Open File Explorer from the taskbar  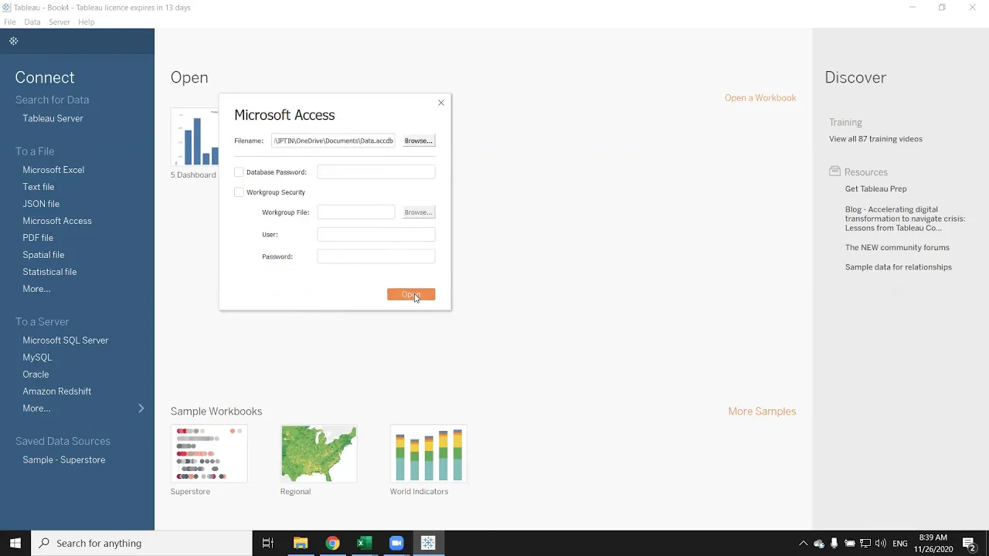point(301,543)
